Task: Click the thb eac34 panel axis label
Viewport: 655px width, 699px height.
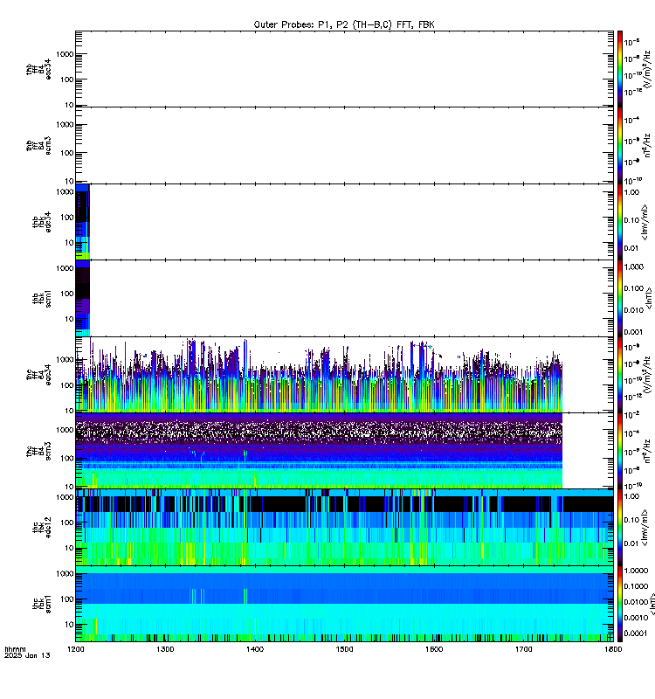Action: point(38,69)
